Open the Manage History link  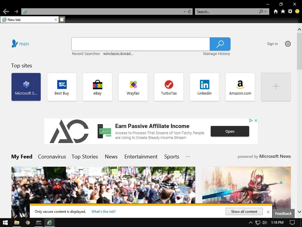216,54
